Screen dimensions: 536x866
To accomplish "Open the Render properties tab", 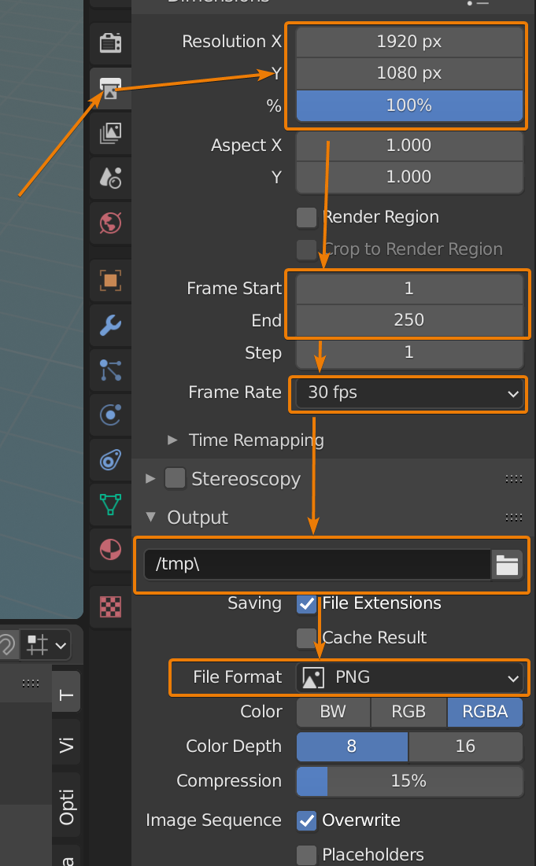I will click(110, 42).
